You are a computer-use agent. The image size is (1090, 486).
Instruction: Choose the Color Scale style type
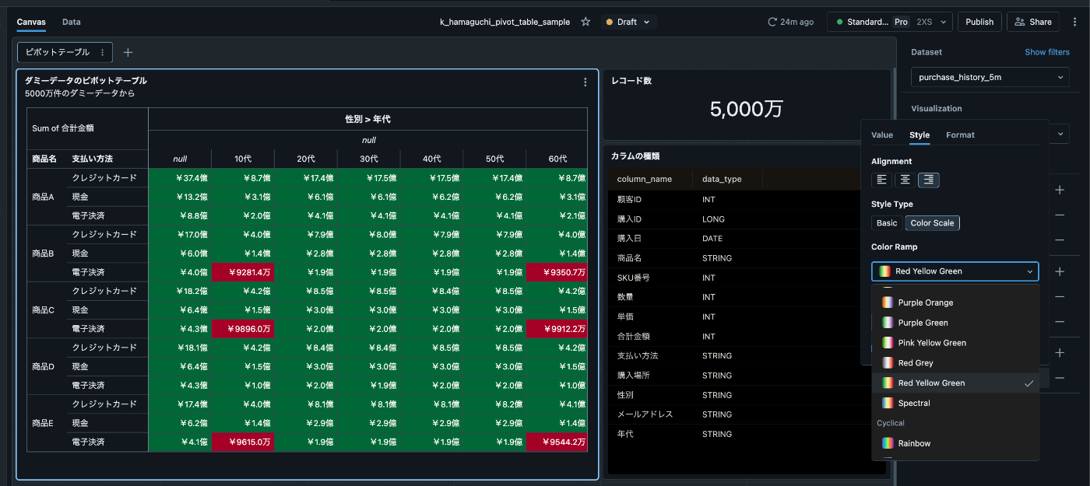tap(932, 223)
